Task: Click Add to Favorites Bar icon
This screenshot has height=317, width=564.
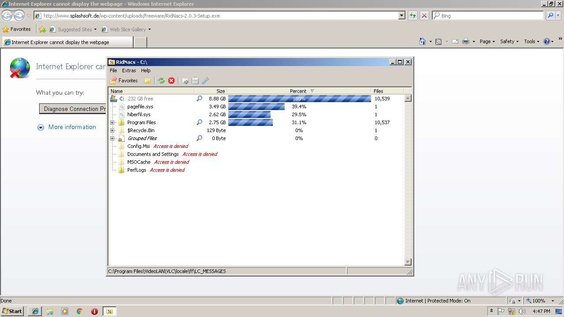Action: point(42,29)
